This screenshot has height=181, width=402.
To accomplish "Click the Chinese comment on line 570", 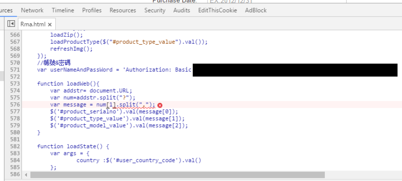I will [54, 63].
